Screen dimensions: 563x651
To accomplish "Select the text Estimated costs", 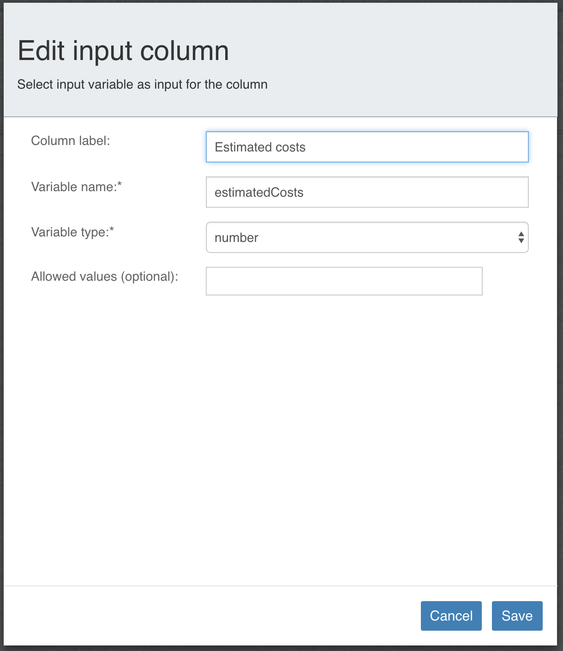I will click(261, 147).
